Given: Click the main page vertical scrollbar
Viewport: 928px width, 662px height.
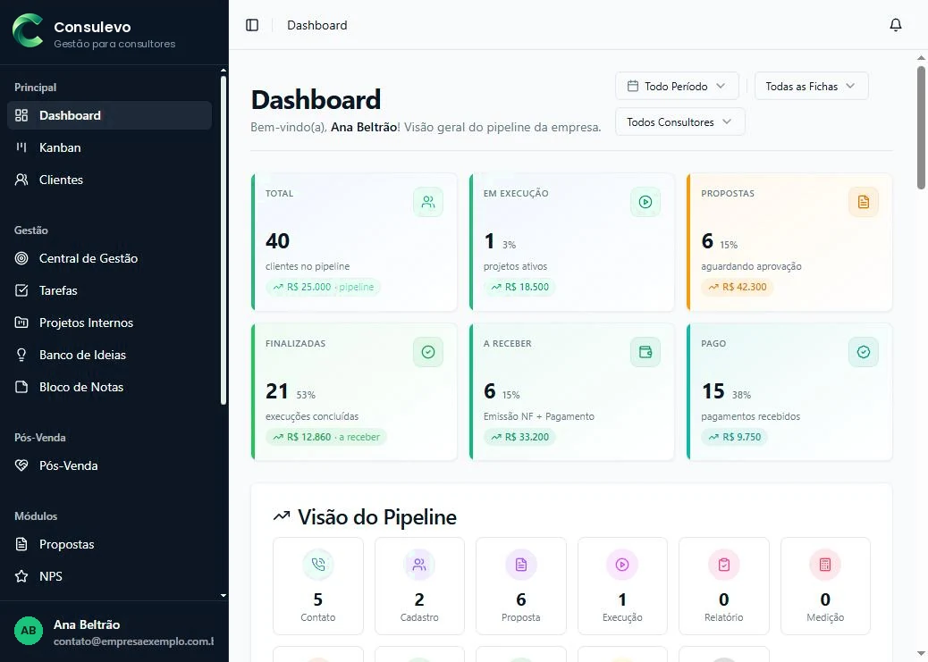Looking at the screenshot, I should pos(921,127).
